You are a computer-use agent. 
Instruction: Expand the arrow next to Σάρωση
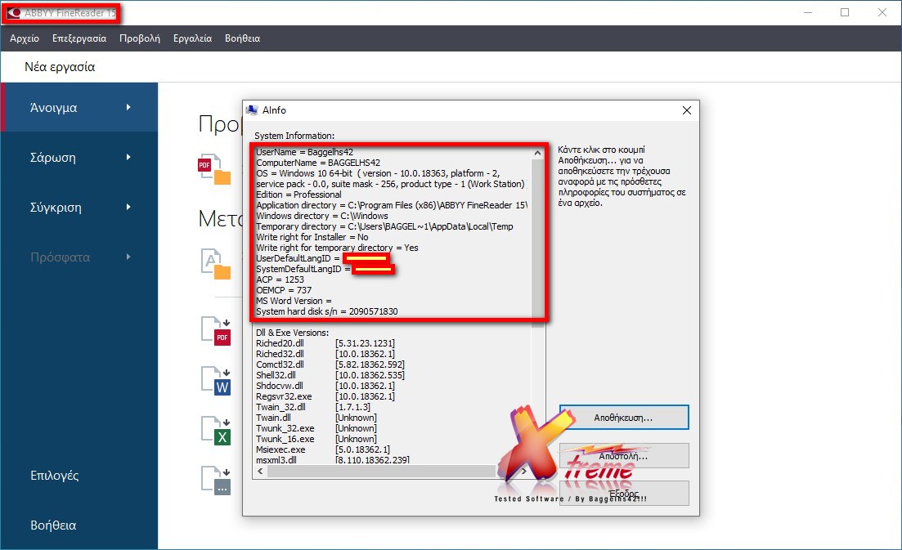(128, 157)
